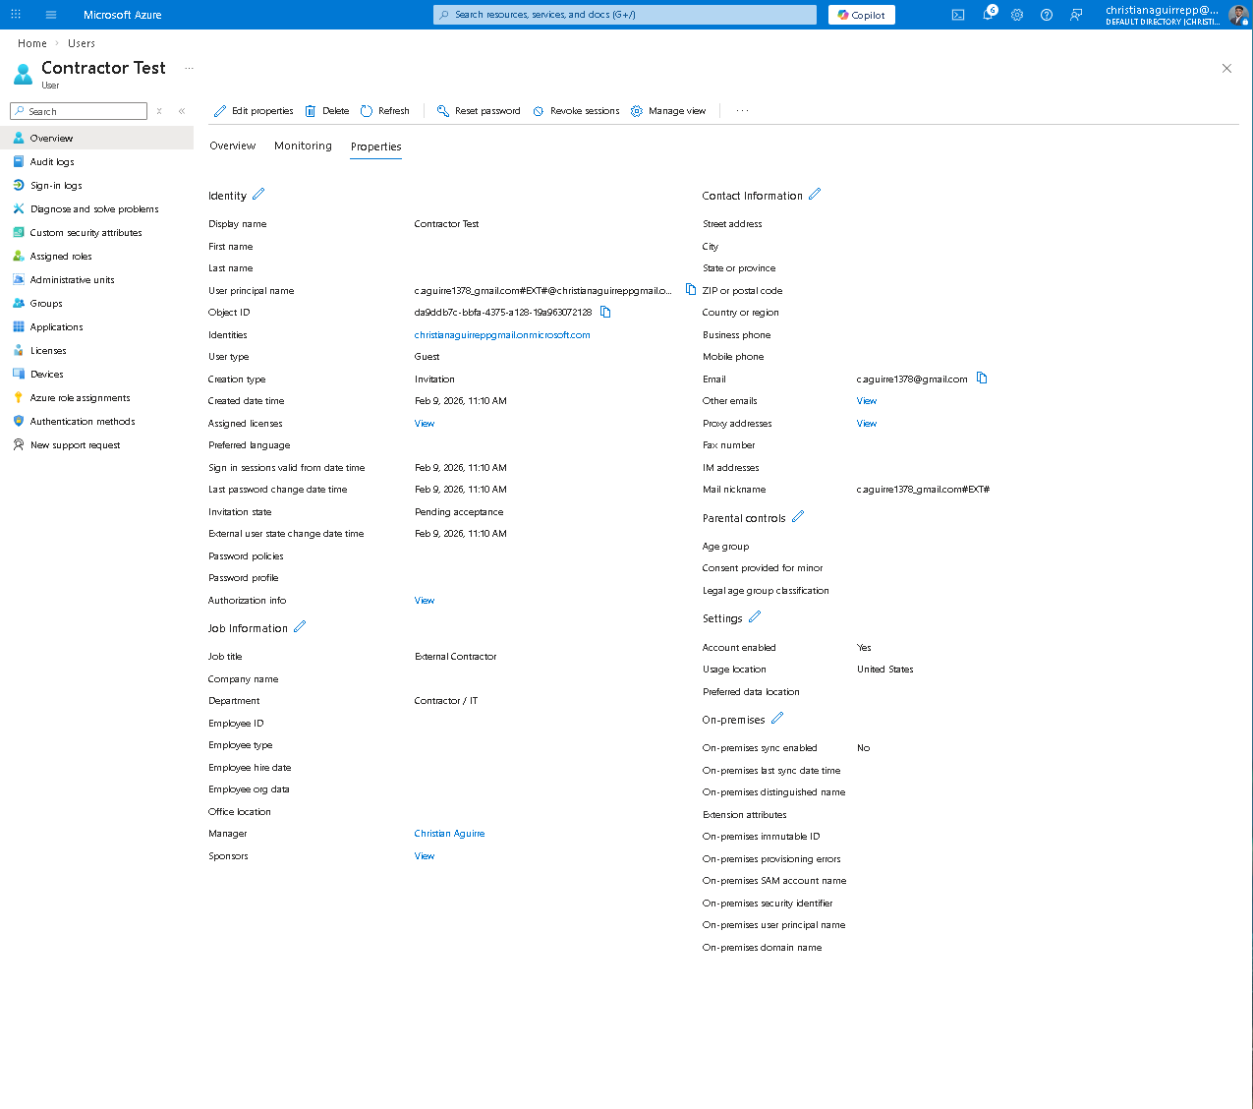Copy the user principal name
This screenshot has width=1253, height=1109.
pos(691,290)
